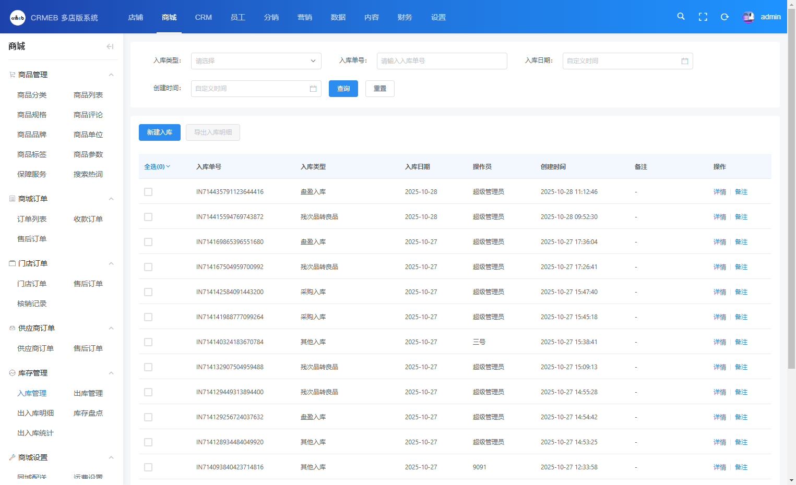The image size is (796, 485).
Task: Collapse the 商品管理 sidebar section
Action: point(111,75)
